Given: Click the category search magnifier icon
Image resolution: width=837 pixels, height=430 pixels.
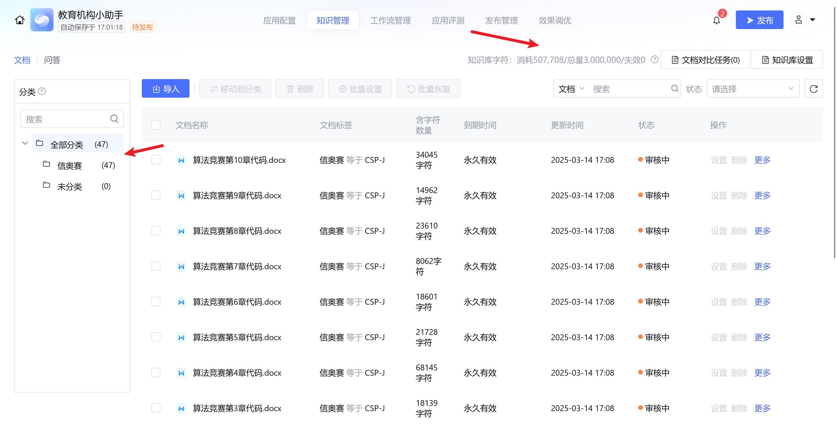Looking at the screenshot, I should tap(114, 119).
